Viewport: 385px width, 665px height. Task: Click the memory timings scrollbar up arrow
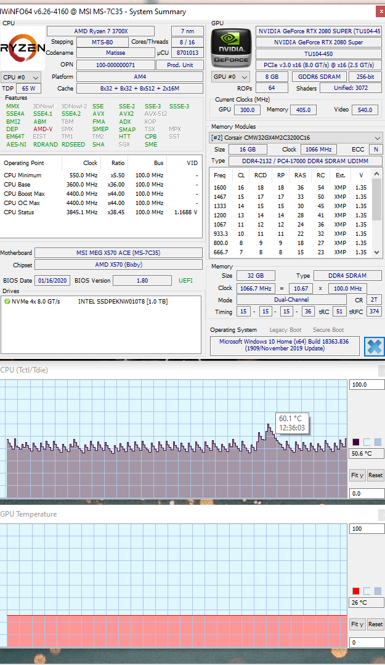click(376, 174)
